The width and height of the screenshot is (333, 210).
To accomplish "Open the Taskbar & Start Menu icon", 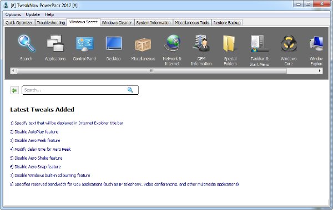I will pos(259,43).
